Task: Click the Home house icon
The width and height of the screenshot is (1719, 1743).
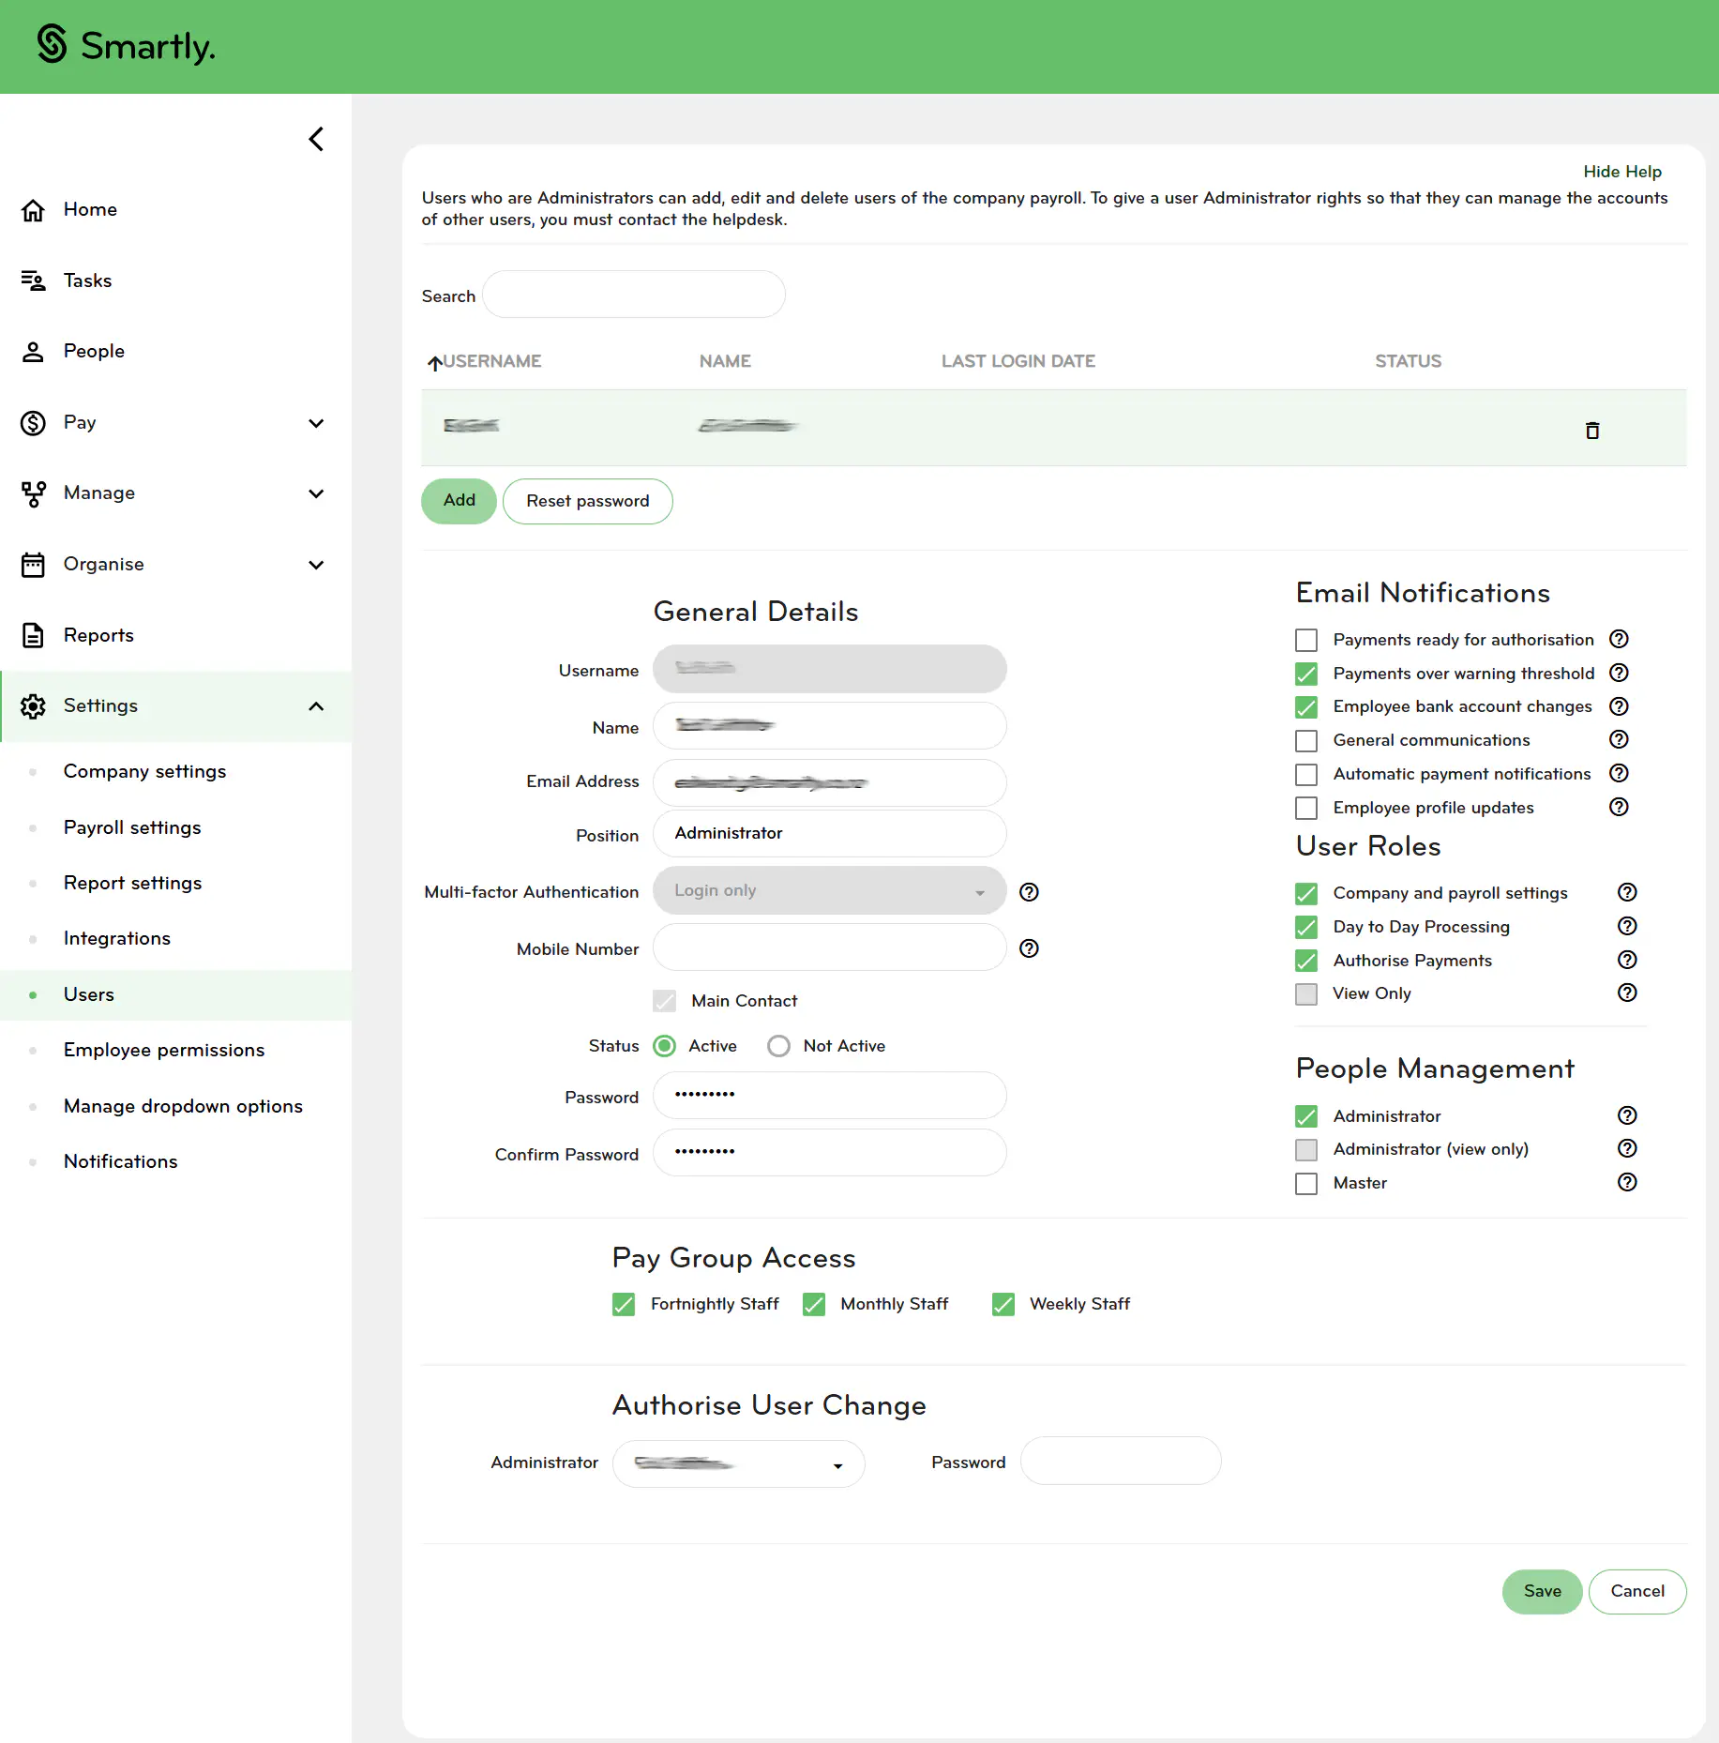Action: [33, 209]
